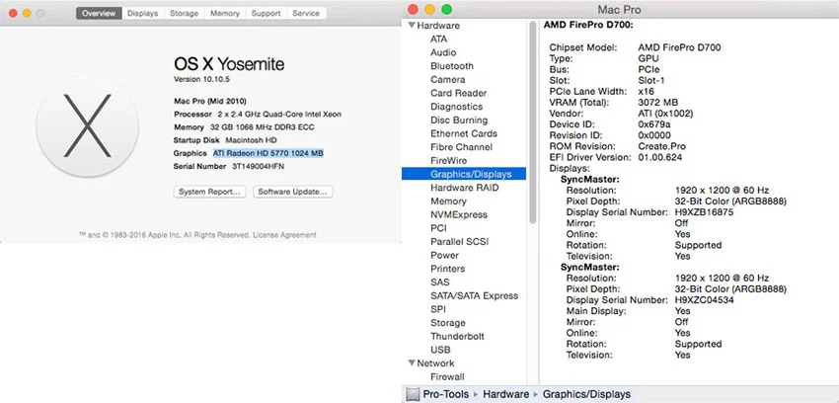
Task: Select Audio in the sidebar
Action: pyautogui.click(x=443, y=52)
